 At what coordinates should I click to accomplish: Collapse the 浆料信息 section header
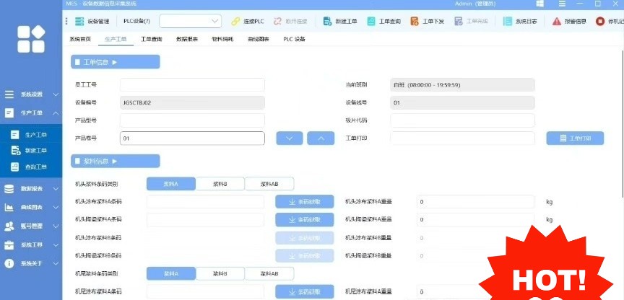click(116, 162)
